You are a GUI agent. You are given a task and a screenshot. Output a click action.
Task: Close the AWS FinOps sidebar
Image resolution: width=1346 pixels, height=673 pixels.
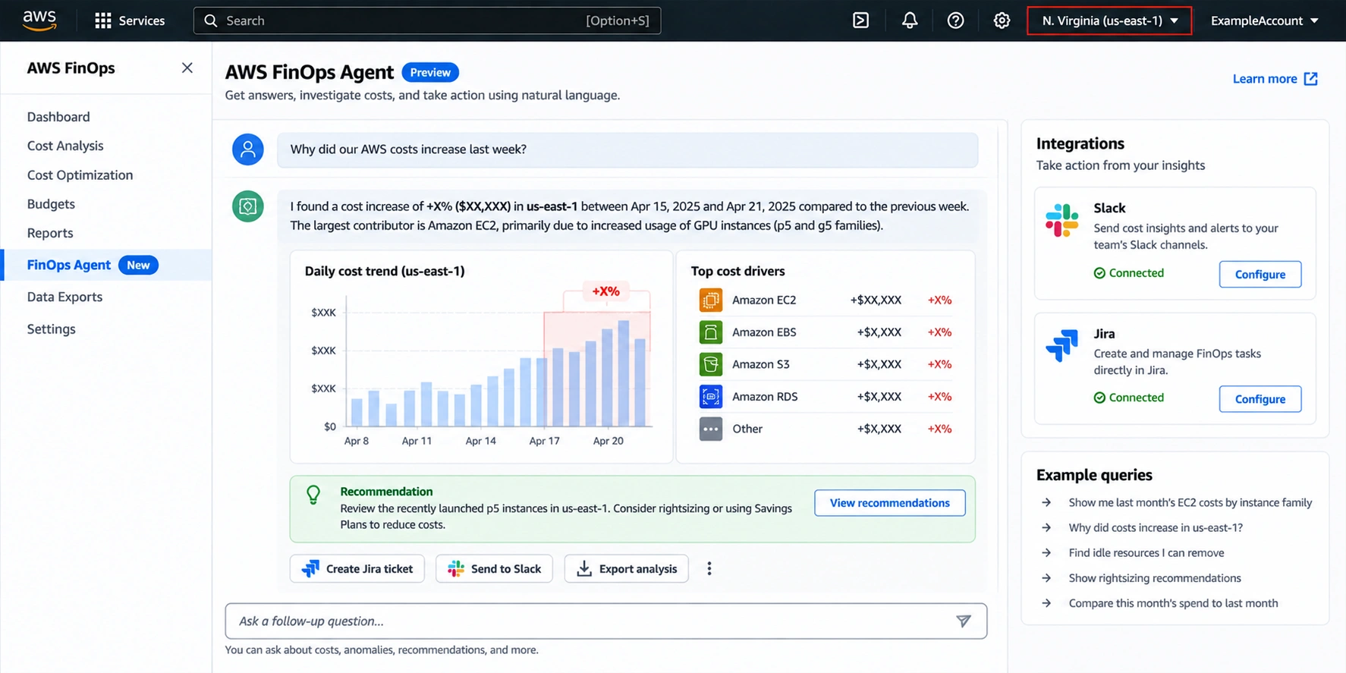click(x=187, y=68)
